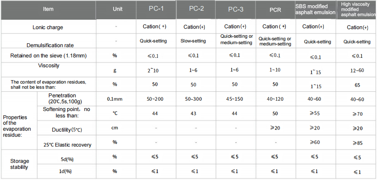
Task: Select the elastic recovery value ≥85
Action: pos(357,142)
